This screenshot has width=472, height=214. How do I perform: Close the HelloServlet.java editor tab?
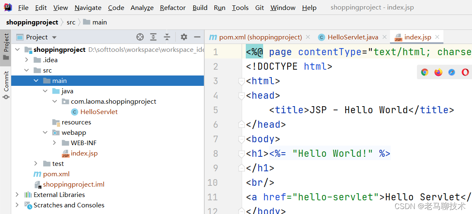tap(385, 37)
